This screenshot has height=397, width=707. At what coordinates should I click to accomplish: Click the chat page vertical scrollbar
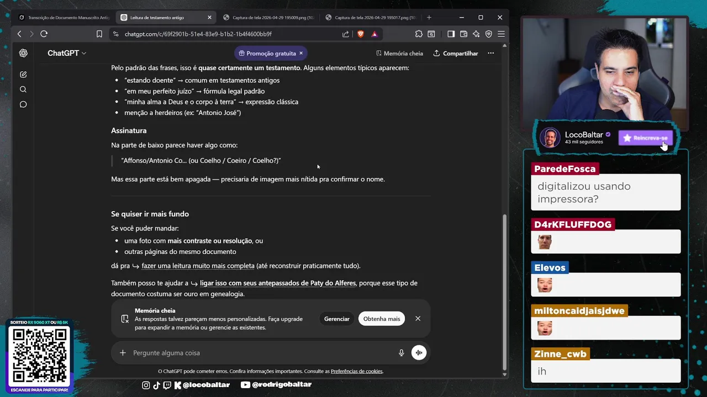pyautogui.click(x=504, y=292)
